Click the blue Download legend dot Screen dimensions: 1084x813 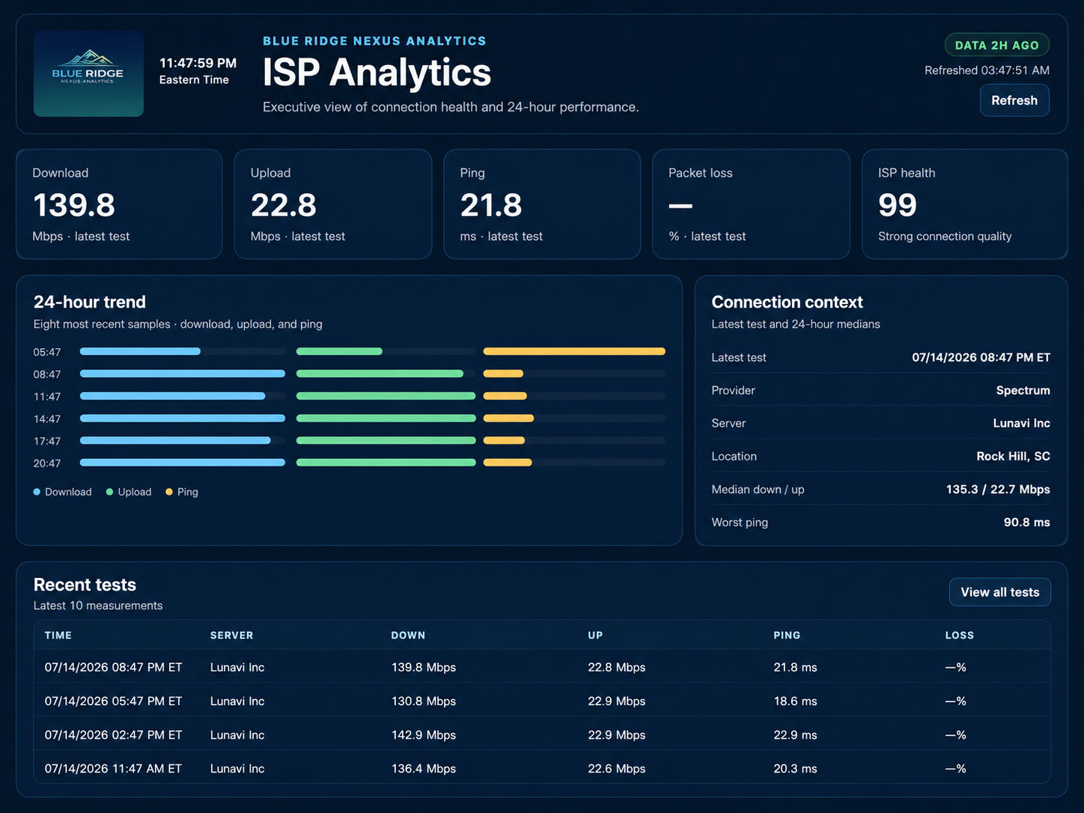[x=37, y=492]
